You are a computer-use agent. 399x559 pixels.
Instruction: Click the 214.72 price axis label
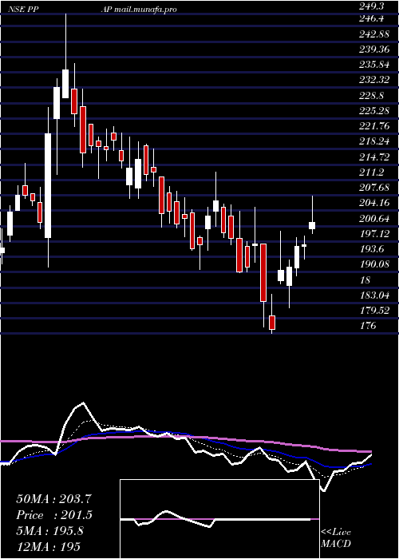point(374,157)
